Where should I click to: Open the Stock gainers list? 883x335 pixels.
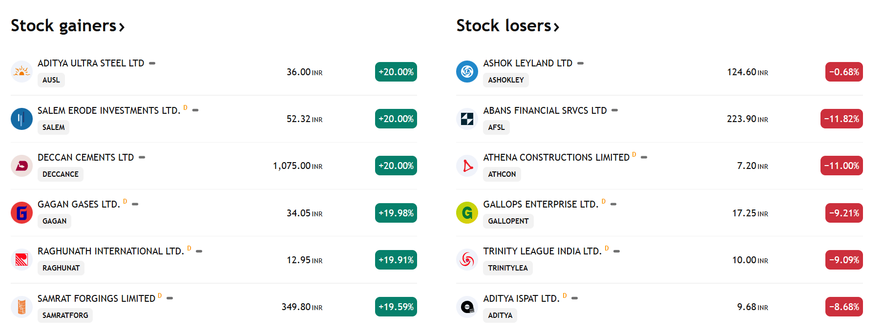coord(68,25)
